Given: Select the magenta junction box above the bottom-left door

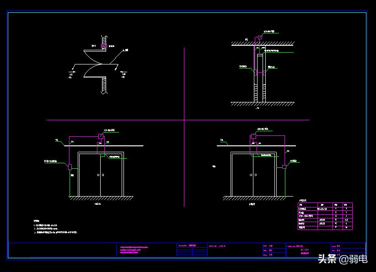Looking at the screenshot, I should tap(101, 136).
